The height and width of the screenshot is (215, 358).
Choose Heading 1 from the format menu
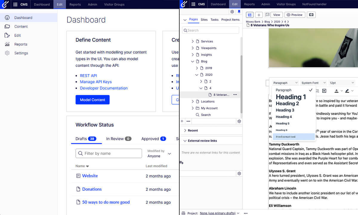pos(291,97)
